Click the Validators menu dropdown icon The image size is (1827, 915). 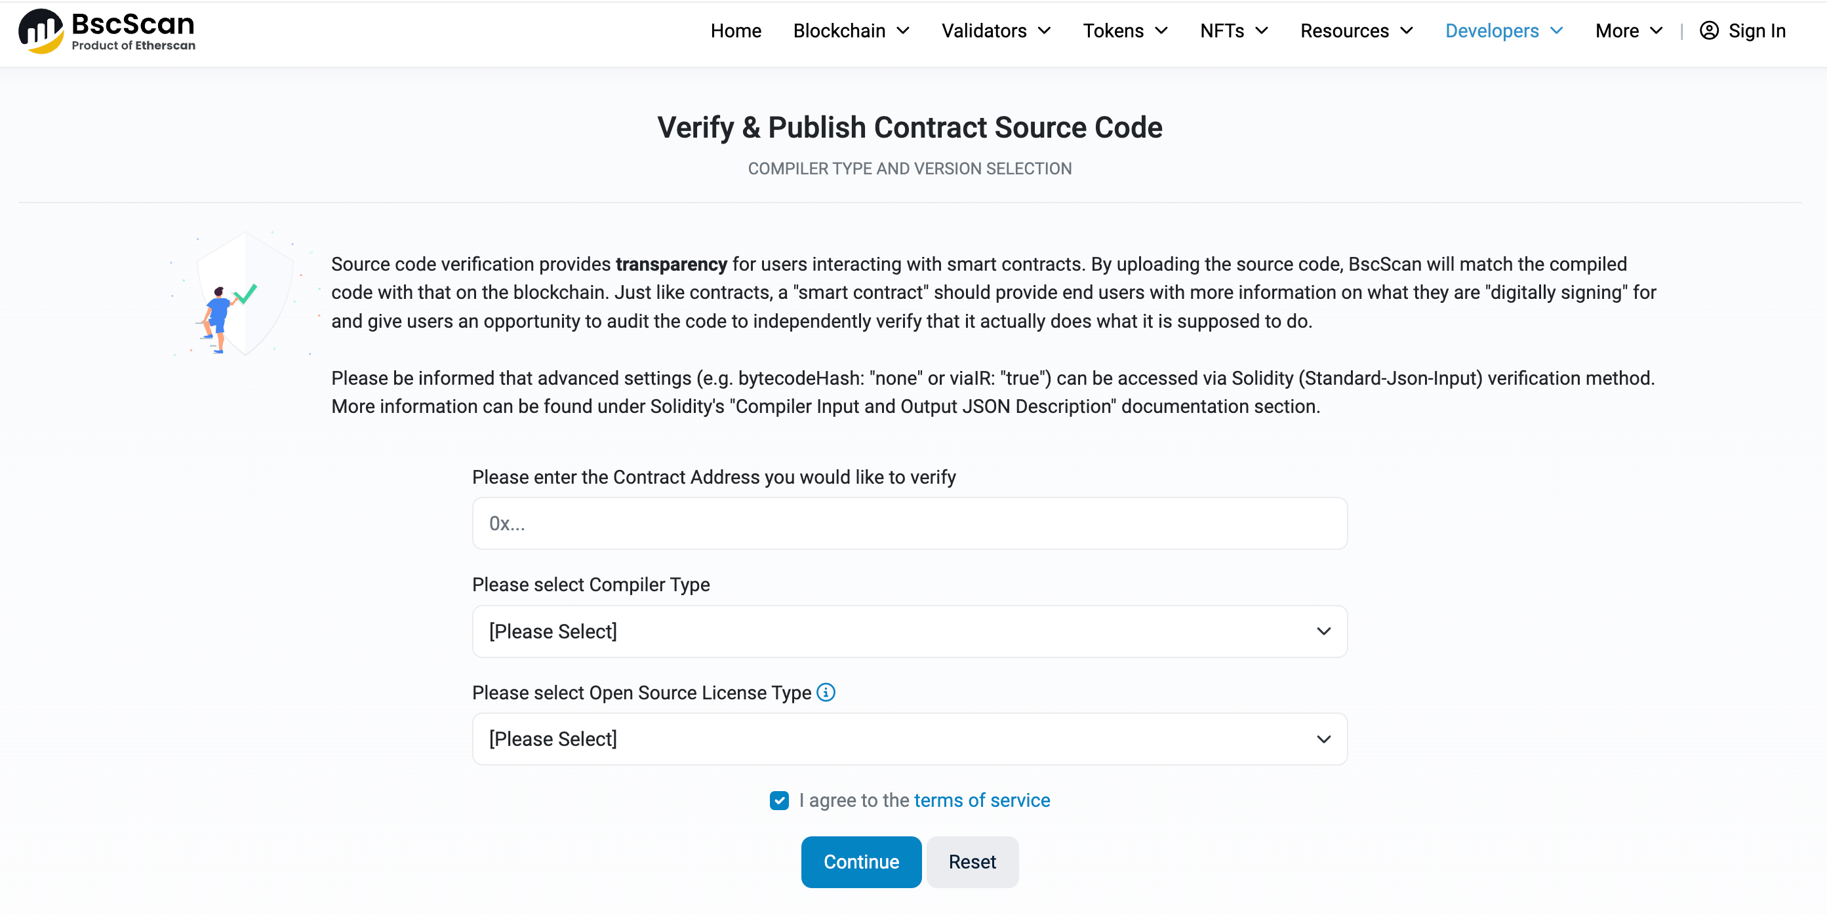(1046, 33)
